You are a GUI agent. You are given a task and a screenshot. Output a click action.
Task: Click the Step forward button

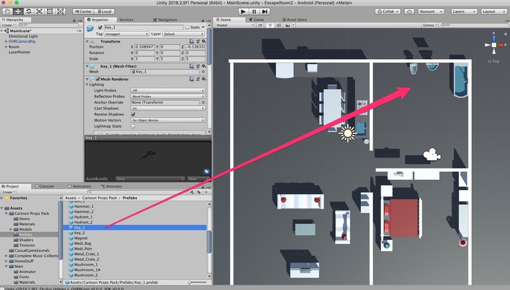click(x=265, y=11)
